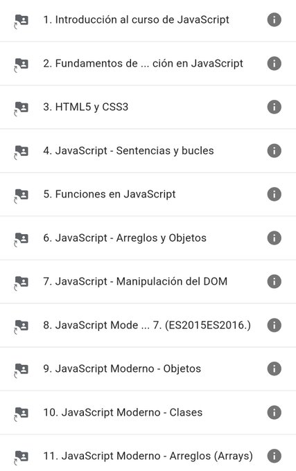
Task: Show info for JavaScript Moderno - Clases
Action: [x=274, y=412]
